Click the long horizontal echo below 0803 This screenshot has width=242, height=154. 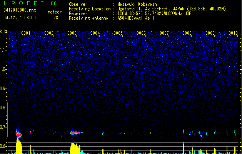coord(76,133)
